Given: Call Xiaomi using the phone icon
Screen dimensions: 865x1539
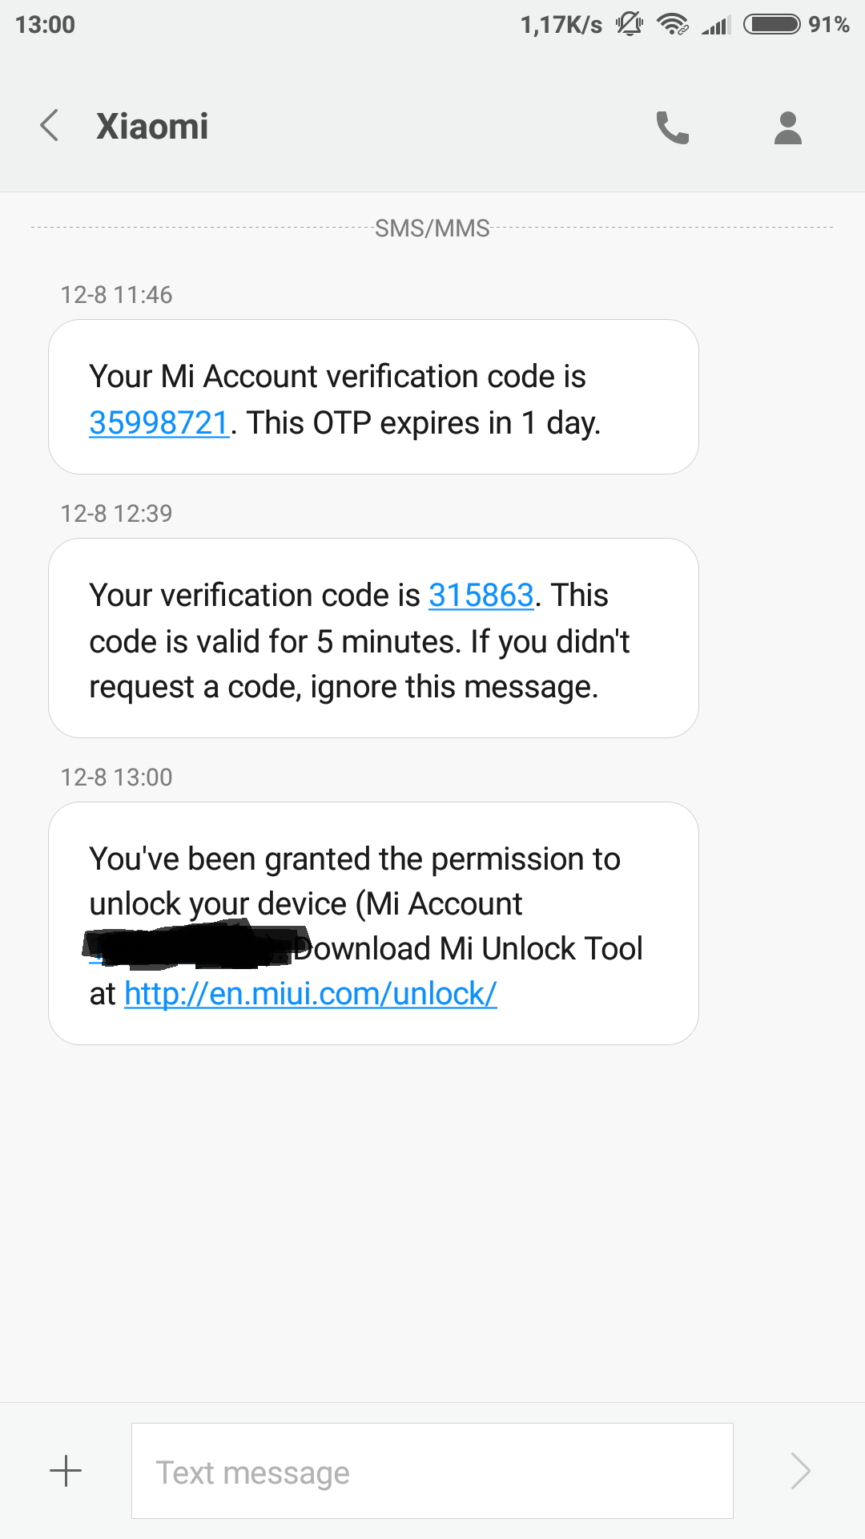Looking at the screenshot, I should (672, 127).
